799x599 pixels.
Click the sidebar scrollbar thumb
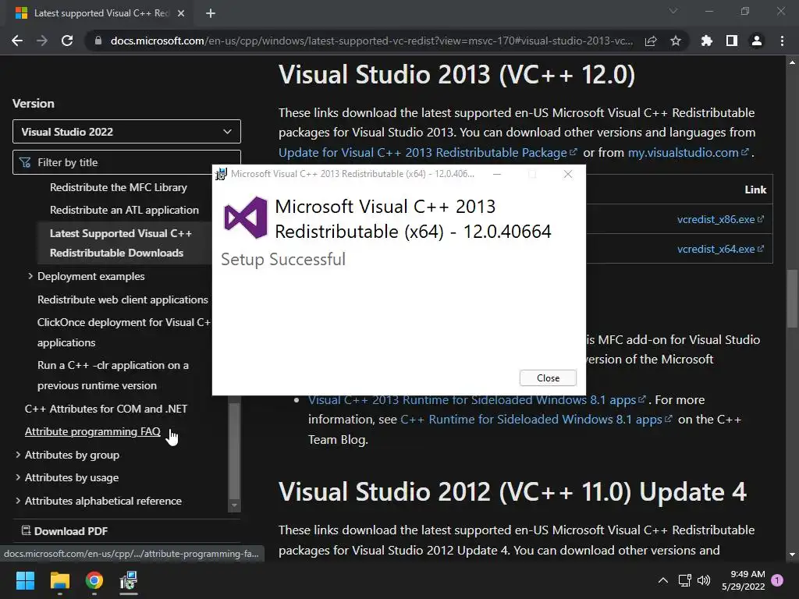[234, 451]
